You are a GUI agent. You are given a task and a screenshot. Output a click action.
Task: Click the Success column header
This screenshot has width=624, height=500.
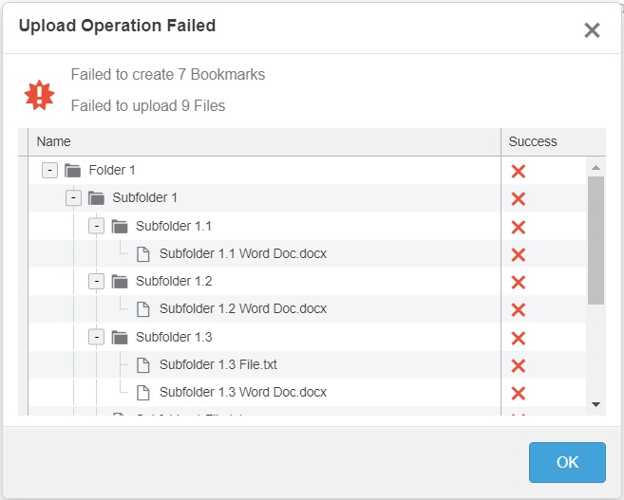click(533, 141)
